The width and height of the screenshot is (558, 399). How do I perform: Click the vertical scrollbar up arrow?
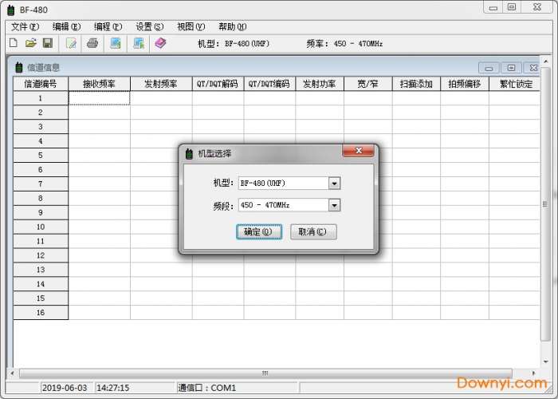[x=545, y=61]
